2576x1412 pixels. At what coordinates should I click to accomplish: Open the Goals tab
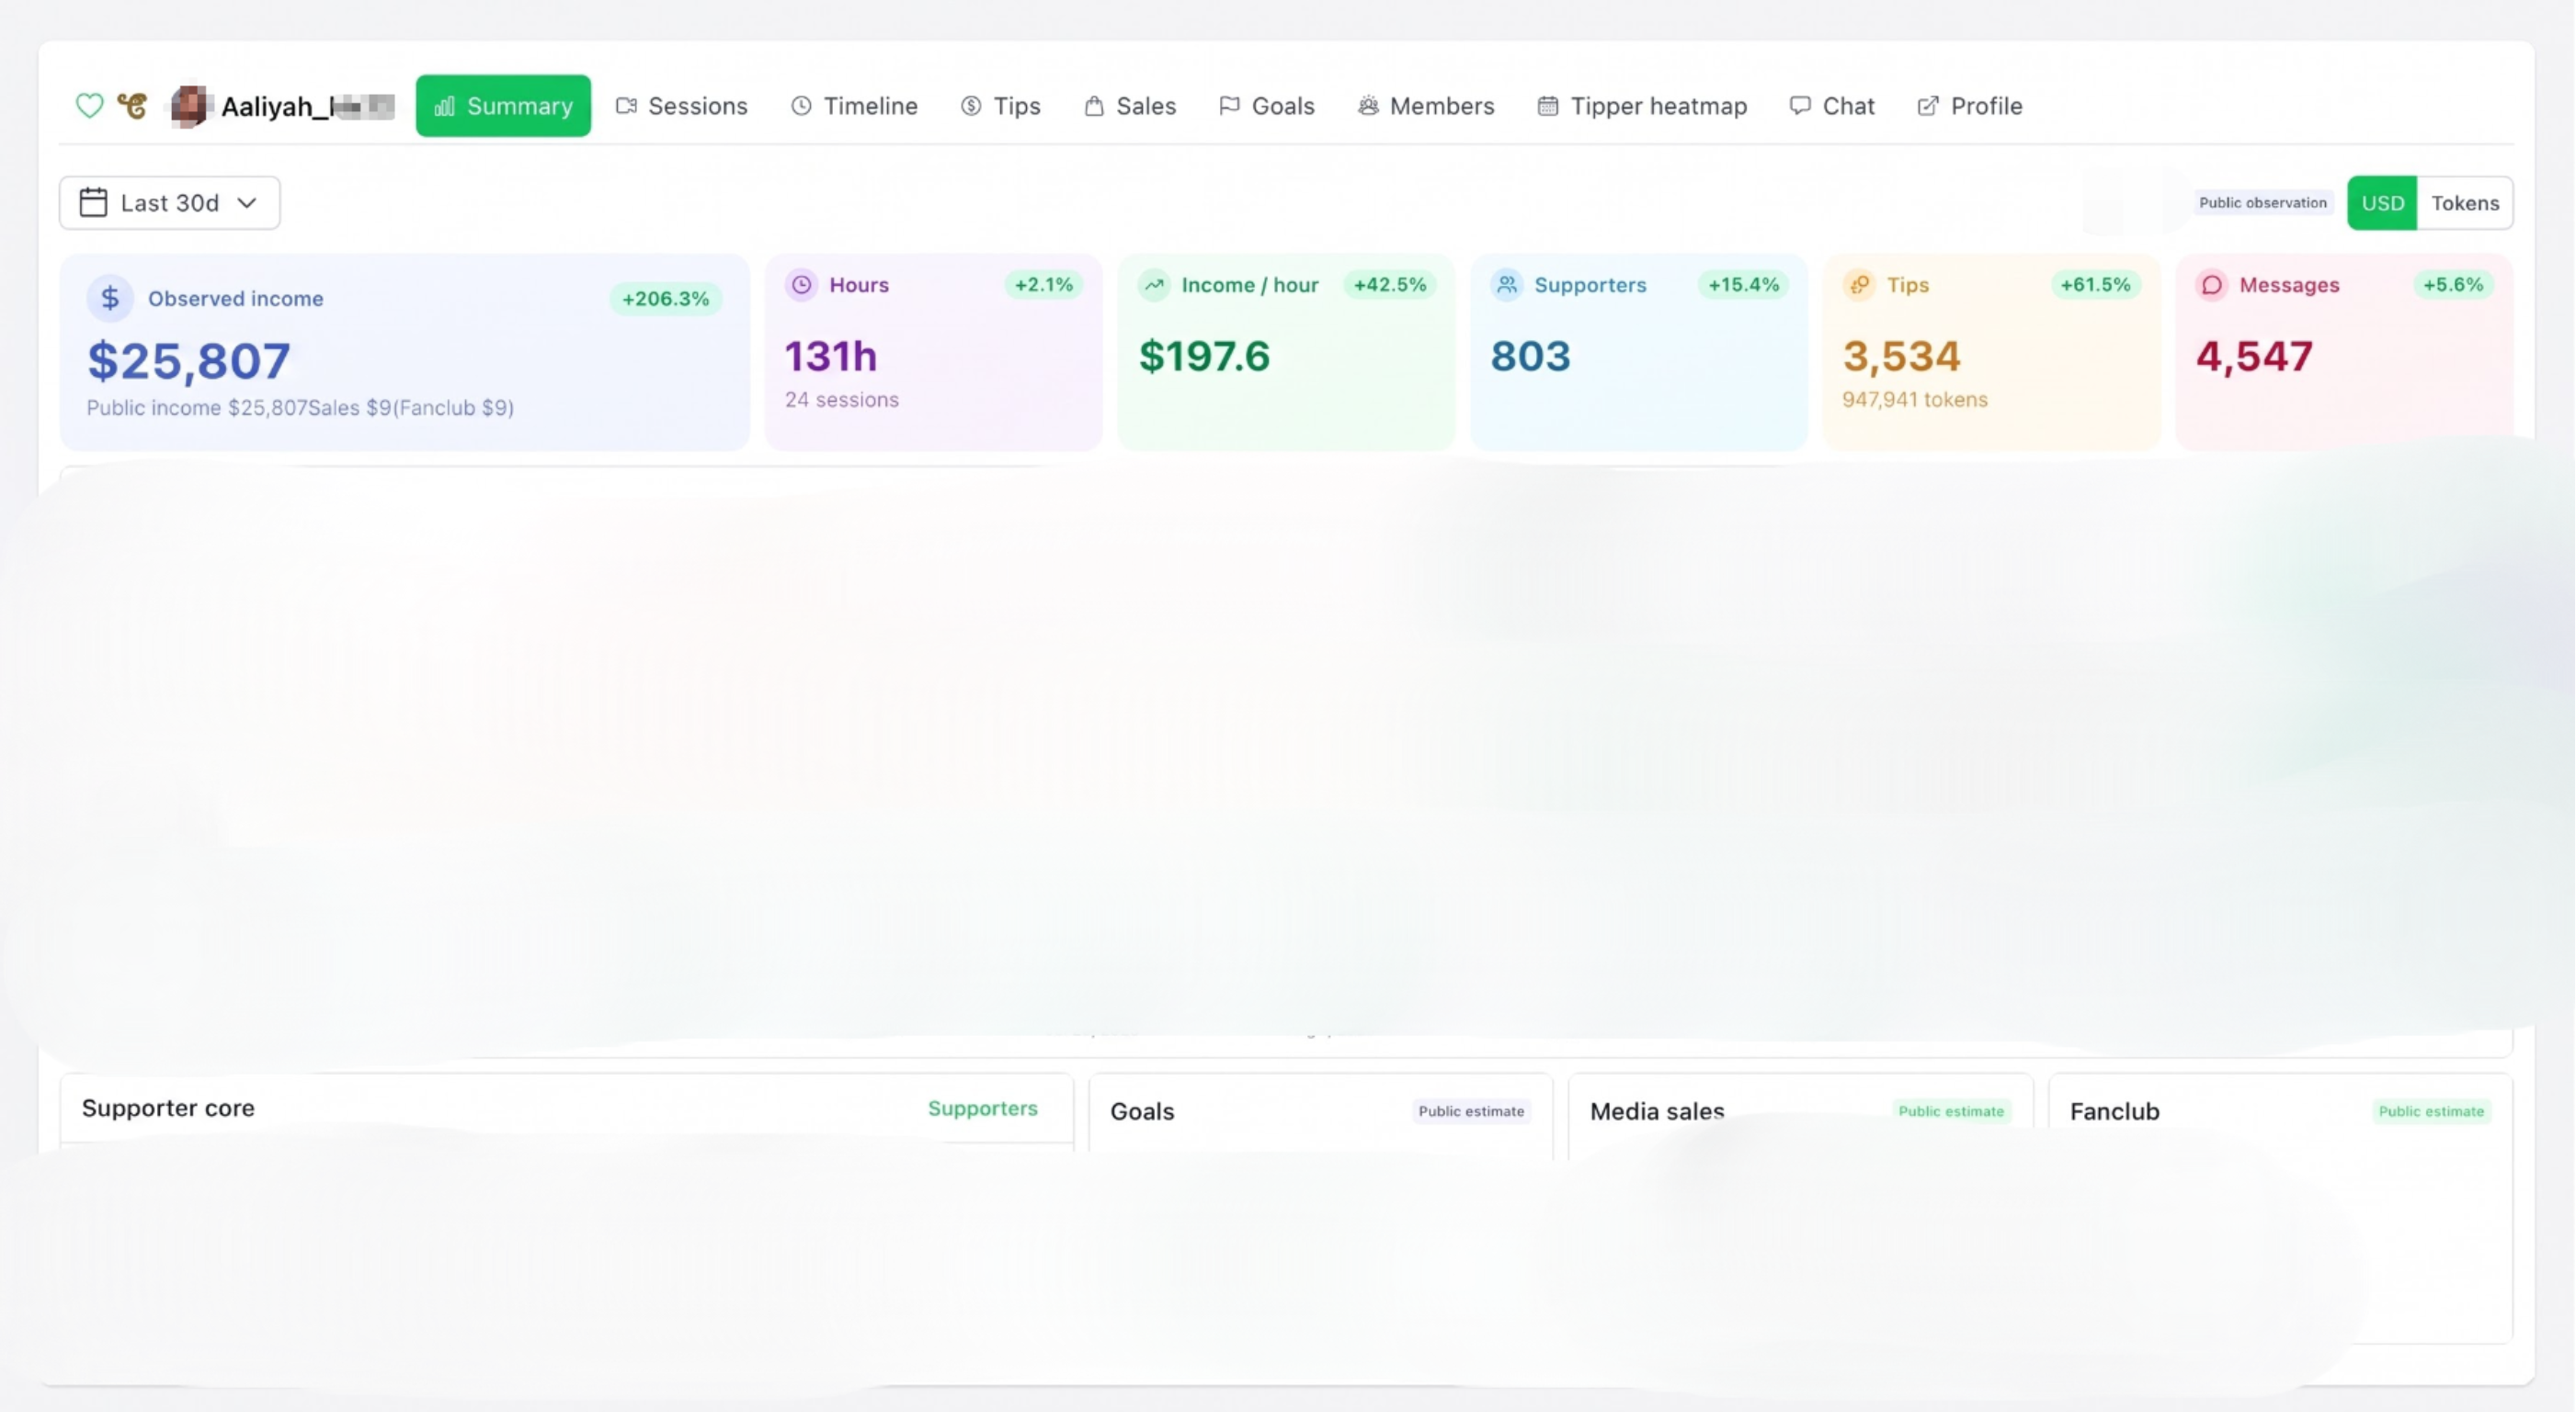(1266, 105)
